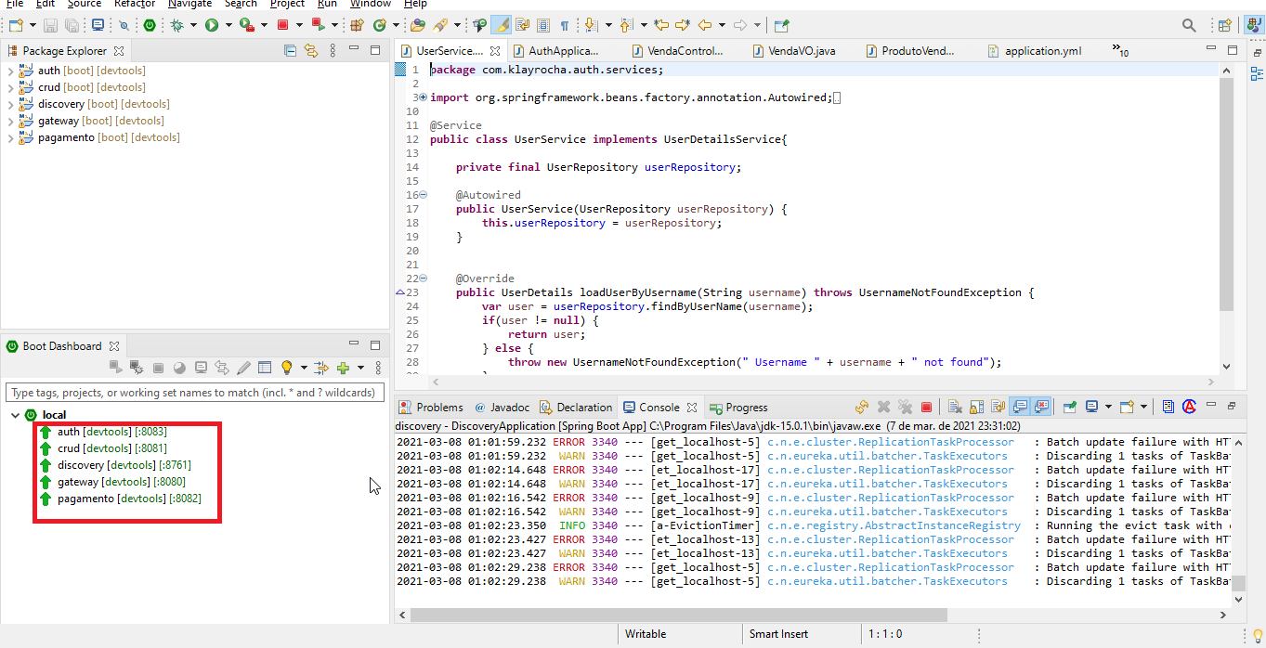Expand the collapsed import block on line 3

point(423,97)
